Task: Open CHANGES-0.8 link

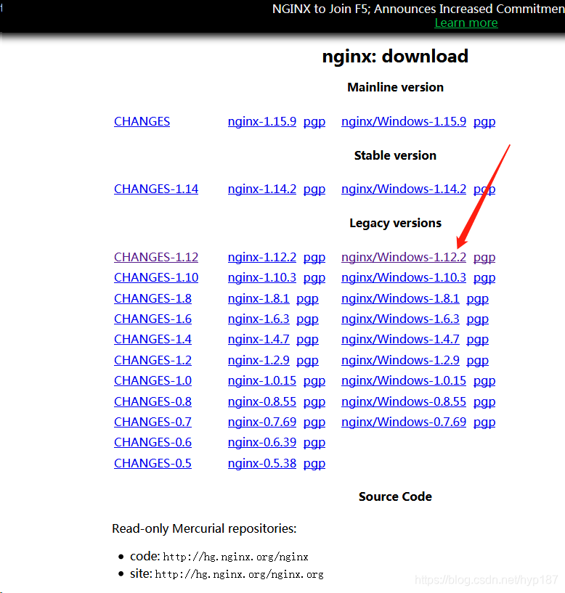Action: (153, 401)
